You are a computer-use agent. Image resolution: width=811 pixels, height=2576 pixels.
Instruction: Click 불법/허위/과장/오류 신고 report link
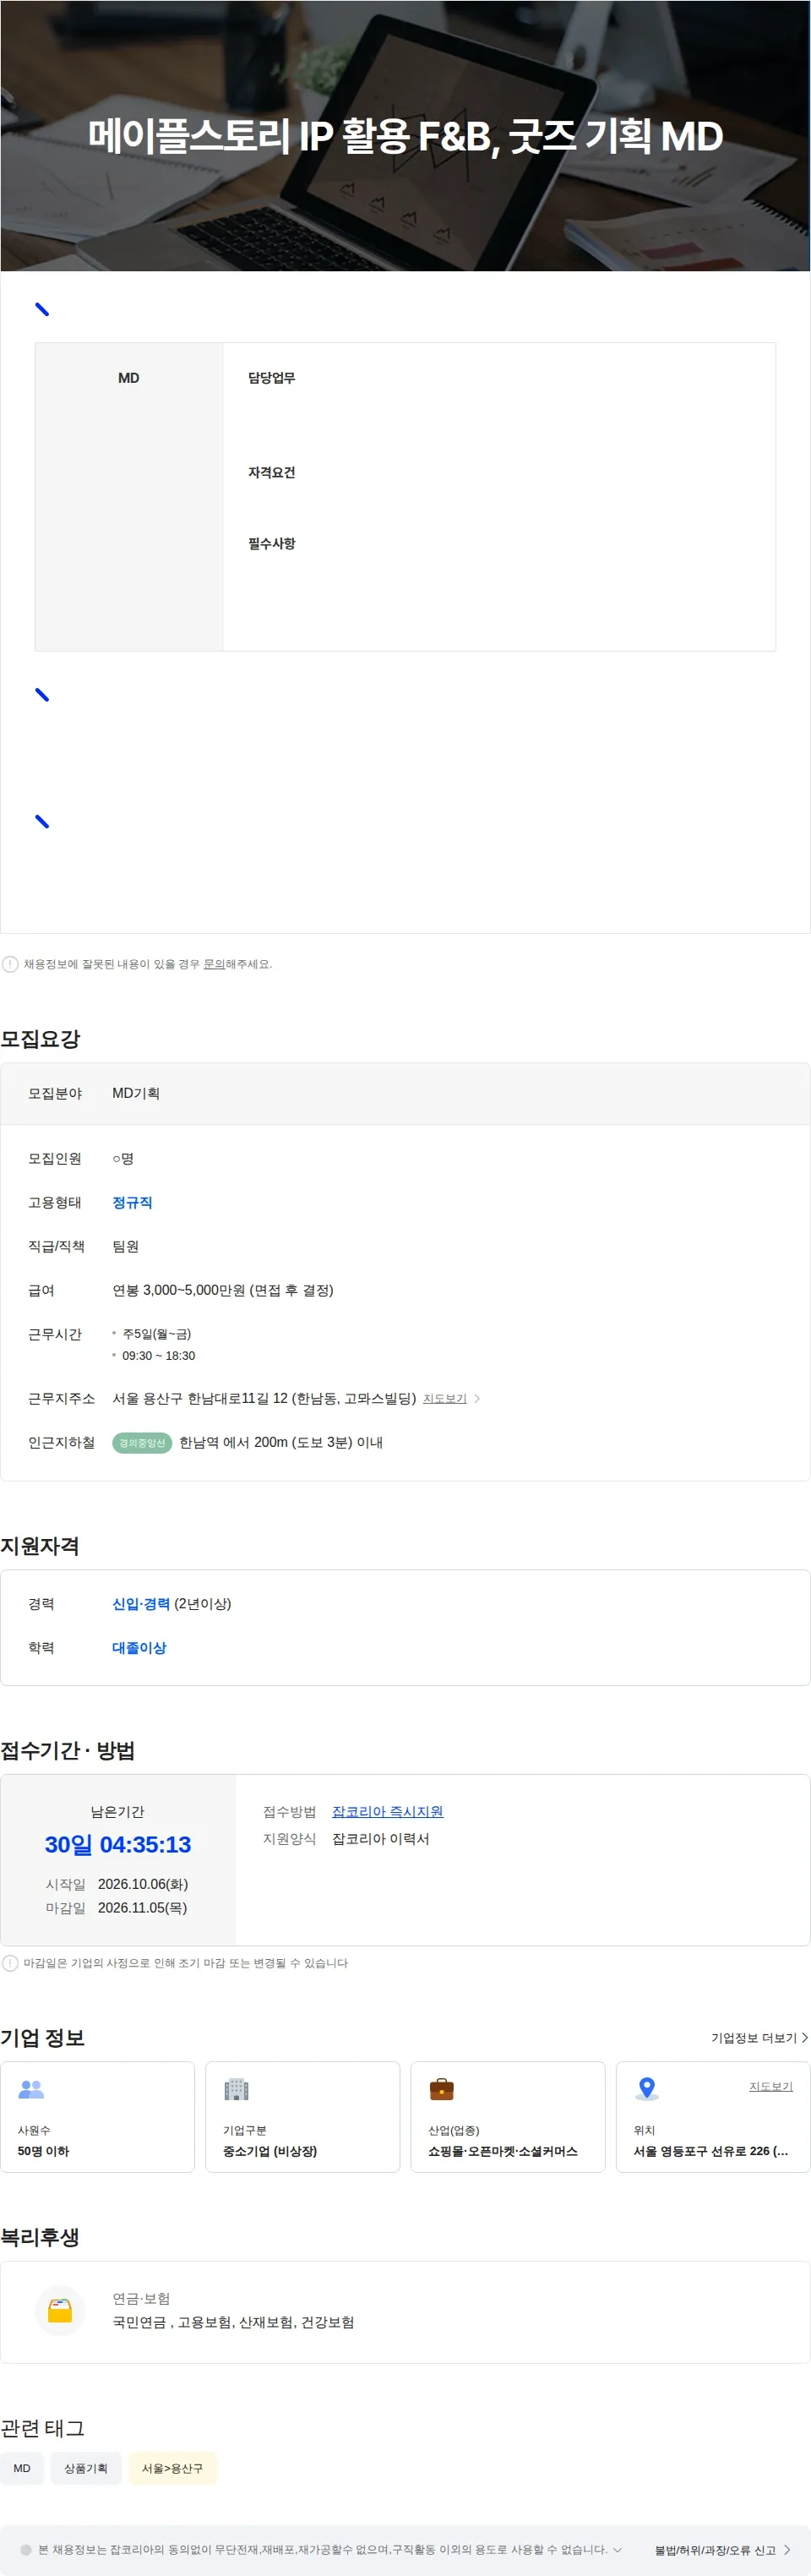pyautogui.click(x=715, y=2550)
